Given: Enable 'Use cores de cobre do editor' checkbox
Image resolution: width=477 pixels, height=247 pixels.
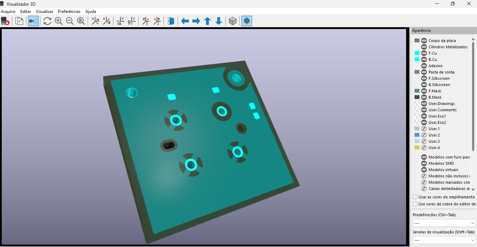Looking at the screenshot, I should tap(415, 204).
